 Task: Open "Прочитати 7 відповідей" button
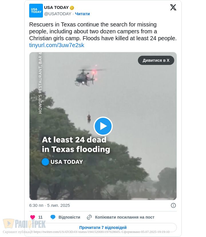pos(103,228)
